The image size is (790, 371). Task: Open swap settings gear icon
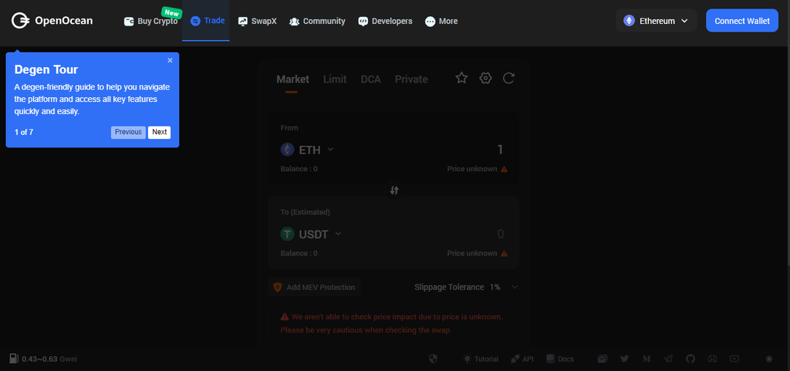click(x=485, y=78)
